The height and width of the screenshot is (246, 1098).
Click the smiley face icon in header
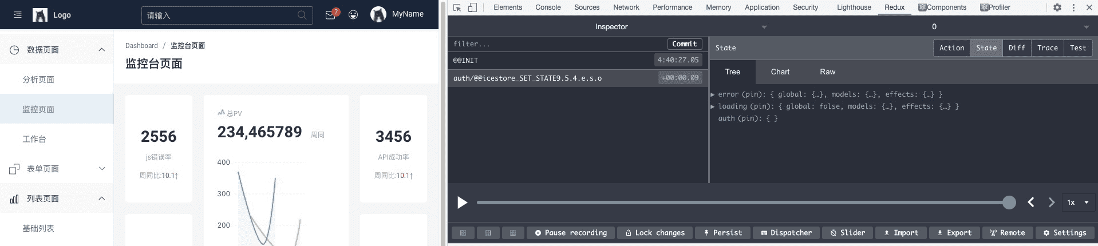(353, 15)
